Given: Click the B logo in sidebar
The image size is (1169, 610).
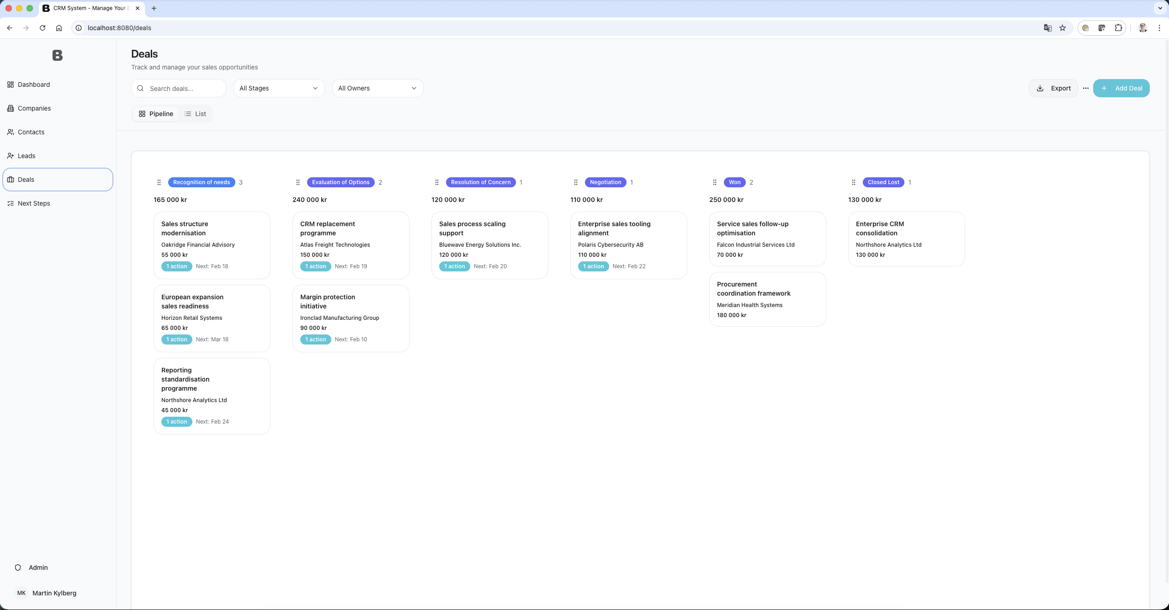Looking at the screenshot, I should pyautogui.click(x=57, y=55).
